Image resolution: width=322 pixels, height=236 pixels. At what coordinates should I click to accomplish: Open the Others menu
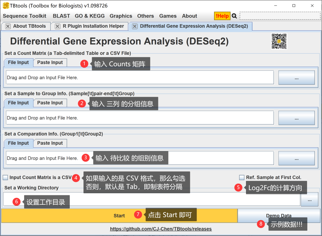tap(145, 16)
